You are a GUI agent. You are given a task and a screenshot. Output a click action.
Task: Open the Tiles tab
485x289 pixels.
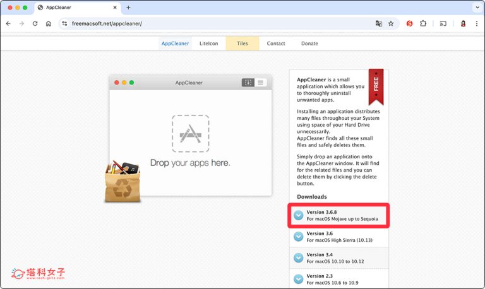[242, 44]
